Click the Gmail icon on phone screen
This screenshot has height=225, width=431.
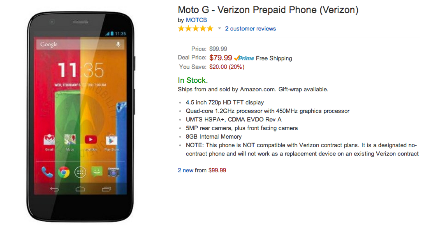[49, 140]
